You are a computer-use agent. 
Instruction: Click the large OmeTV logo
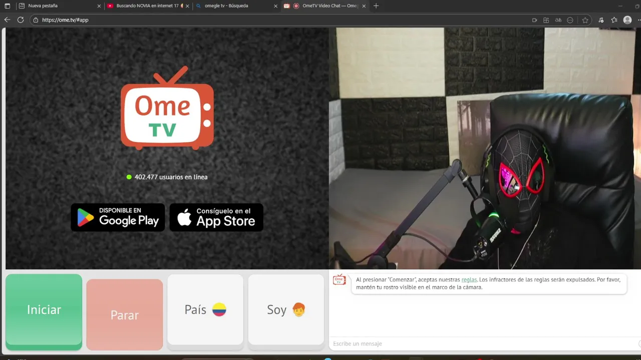167,107
